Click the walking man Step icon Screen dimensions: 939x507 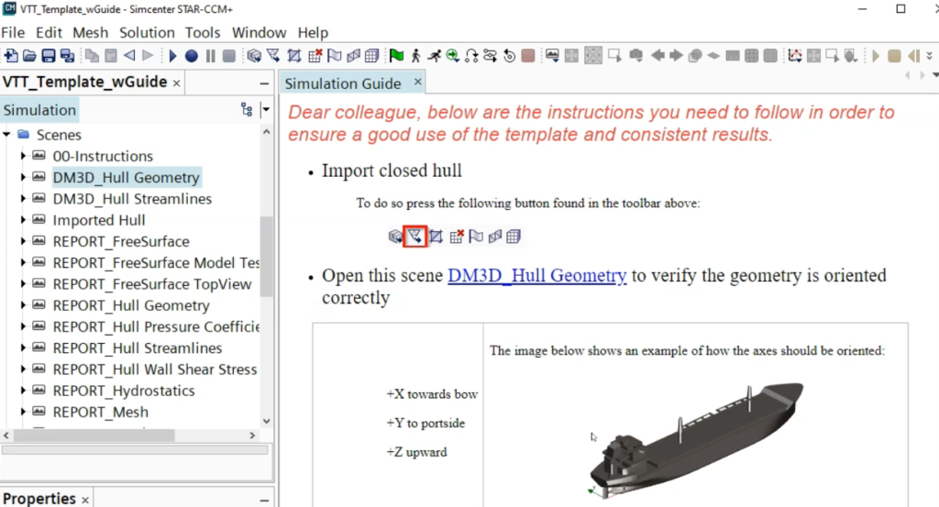(x=415, y=56)
